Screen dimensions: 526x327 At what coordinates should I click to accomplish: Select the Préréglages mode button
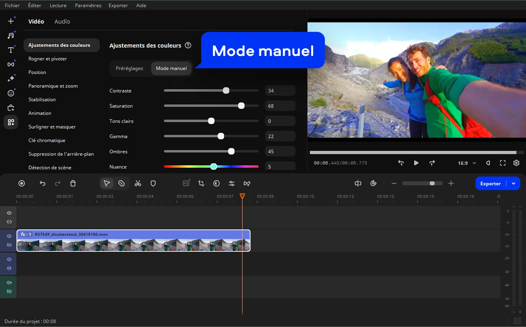[129, 68]
